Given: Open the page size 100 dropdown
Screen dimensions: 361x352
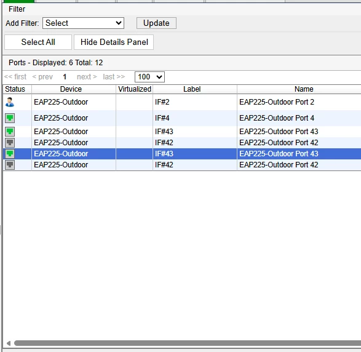Looking at the screenshot, I should click(149, 77).
